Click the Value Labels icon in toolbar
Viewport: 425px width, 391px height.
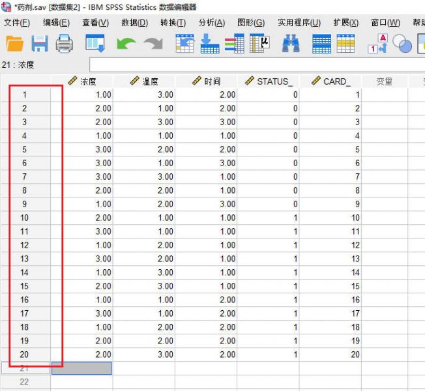click(377, 44)
